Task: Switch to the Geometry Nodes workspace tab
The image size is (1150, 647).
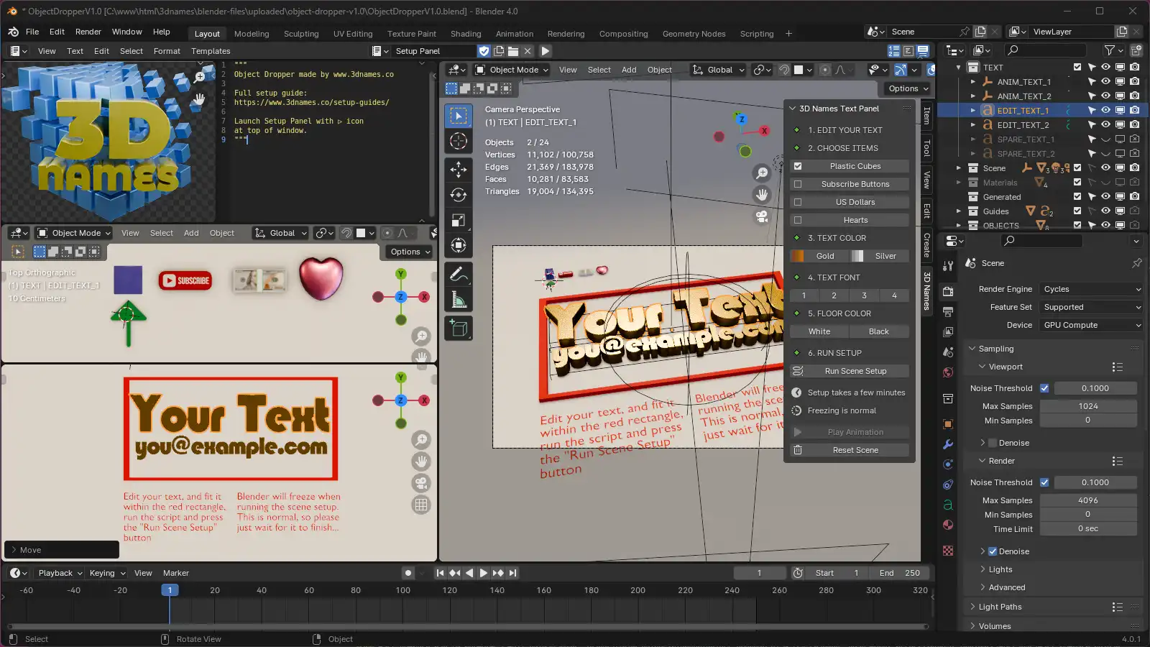Action: point(694,34)
